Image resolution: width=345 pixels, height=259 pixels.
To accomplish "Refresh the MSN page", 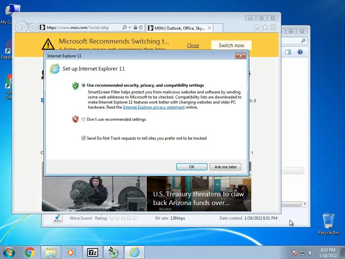I will point(141,27).
